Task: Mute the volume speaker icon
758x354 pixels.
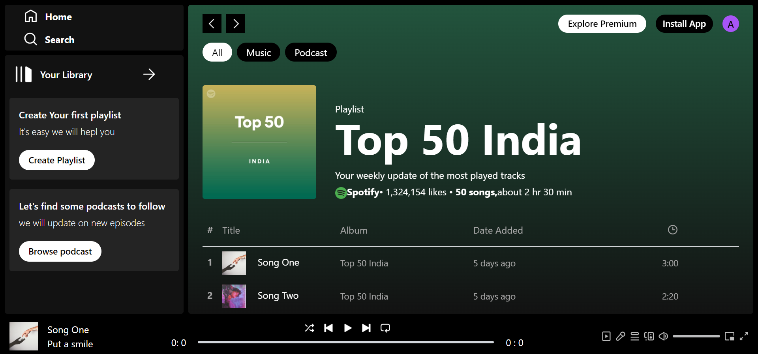Action: [663, 336]
